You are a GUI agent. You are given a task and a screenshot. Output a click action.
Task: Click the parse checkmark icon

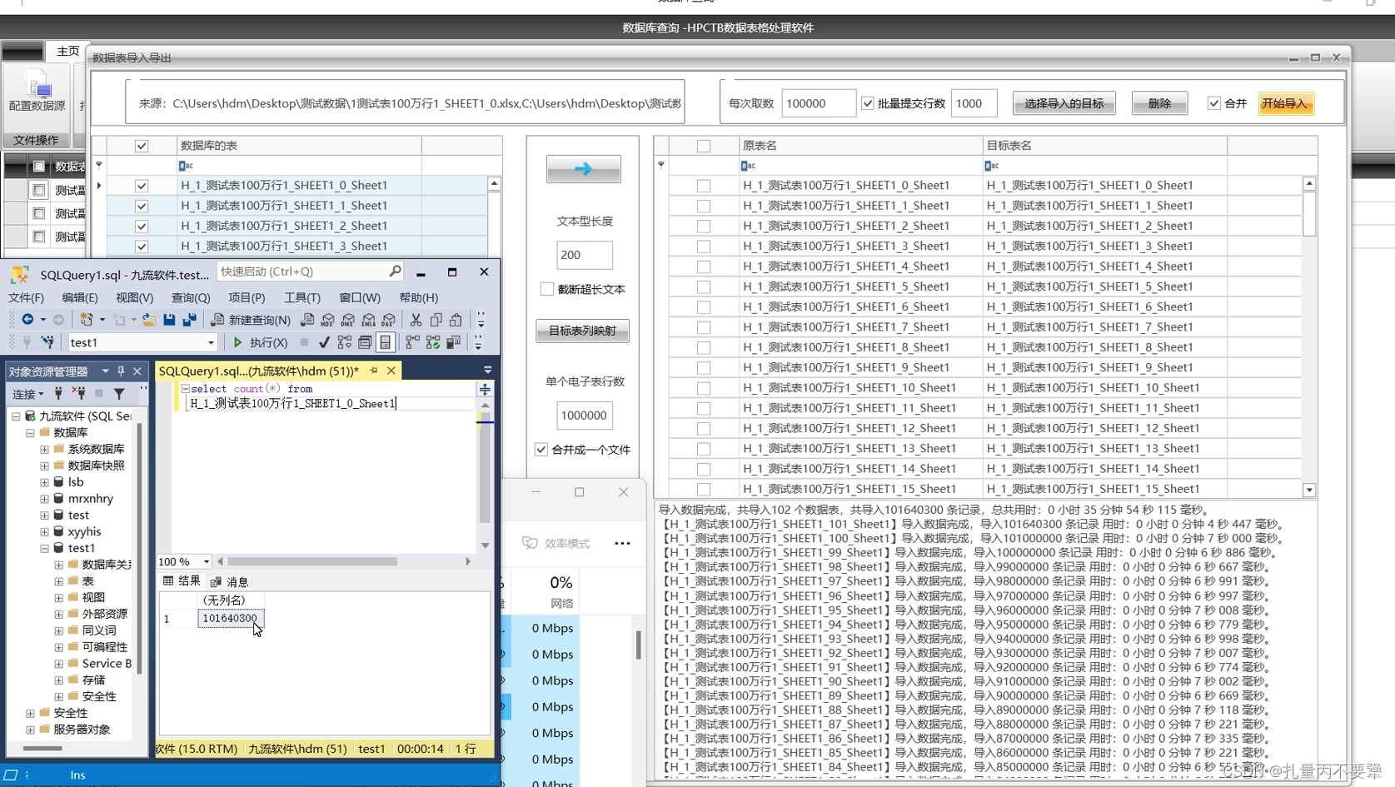tap(325, 342)
